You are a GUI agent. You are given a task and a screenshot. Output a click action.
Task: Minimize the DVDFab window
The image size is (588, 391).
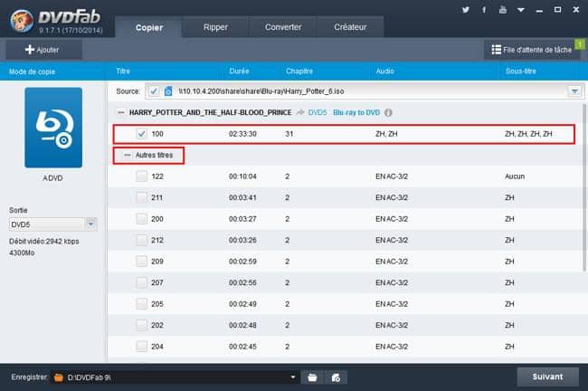539,11
